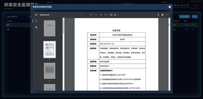The width and height of the screenshot is (203, 99).
Task: Zoom in with the plus icon
Action: pos(106,15)
